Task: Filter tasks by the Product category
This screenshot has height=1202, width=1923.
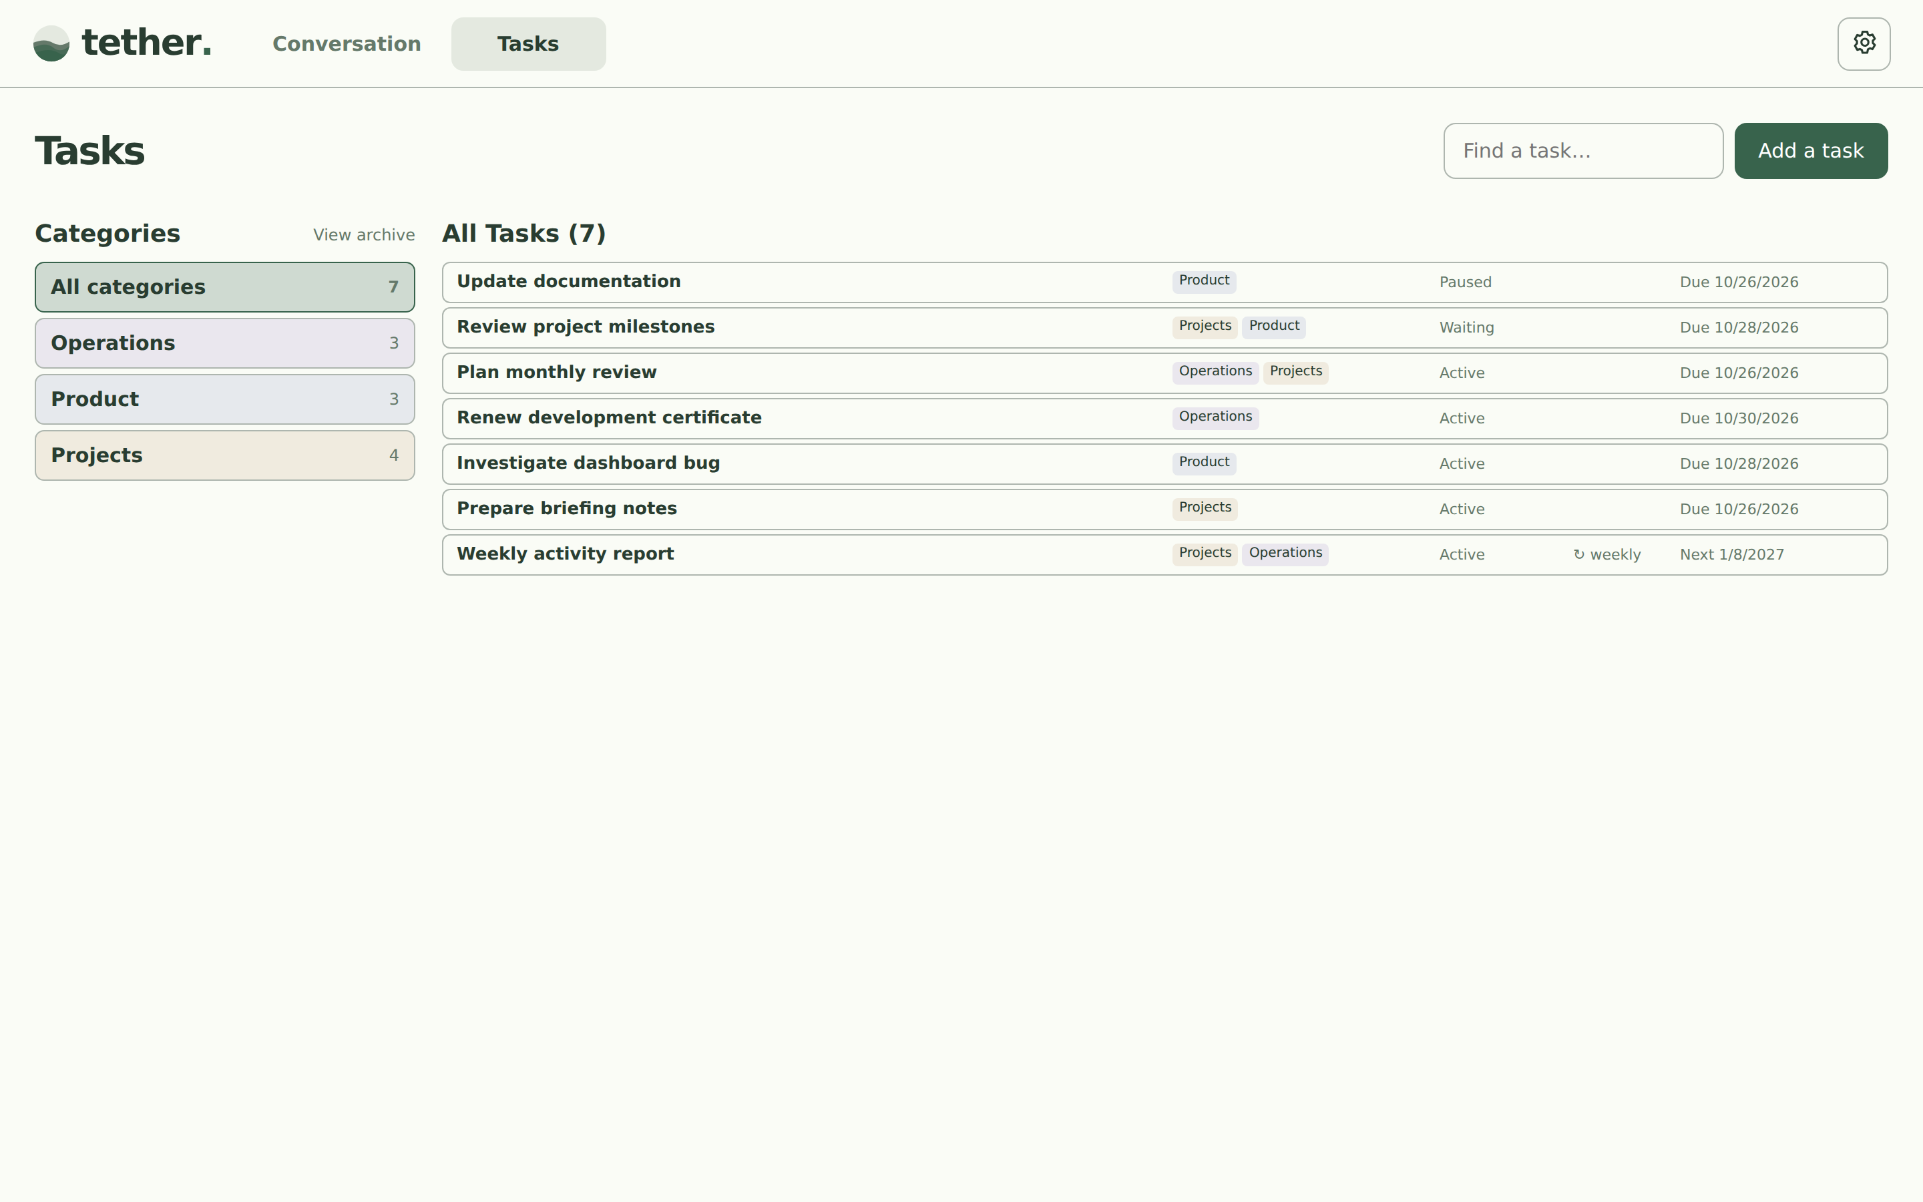Action: (225, 399)
